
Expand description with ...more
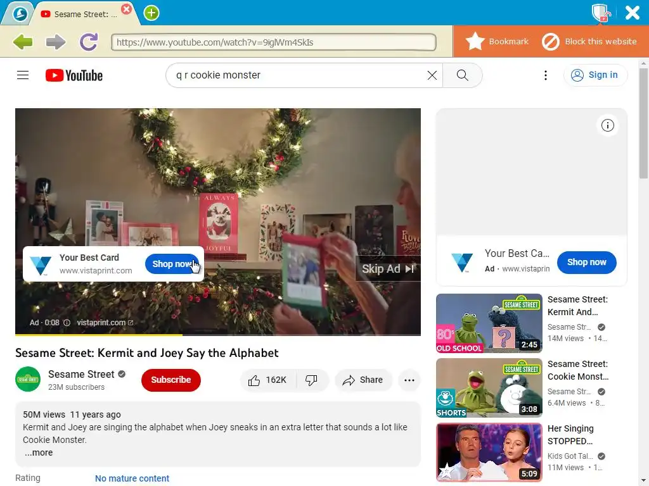pyautogui.click(x=39, y=452)
